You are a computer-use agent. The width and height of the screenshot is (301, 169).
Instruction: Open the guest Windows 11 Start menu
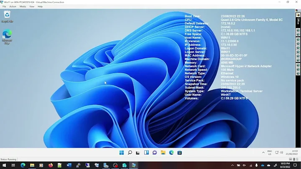click(x=122, y=153)
